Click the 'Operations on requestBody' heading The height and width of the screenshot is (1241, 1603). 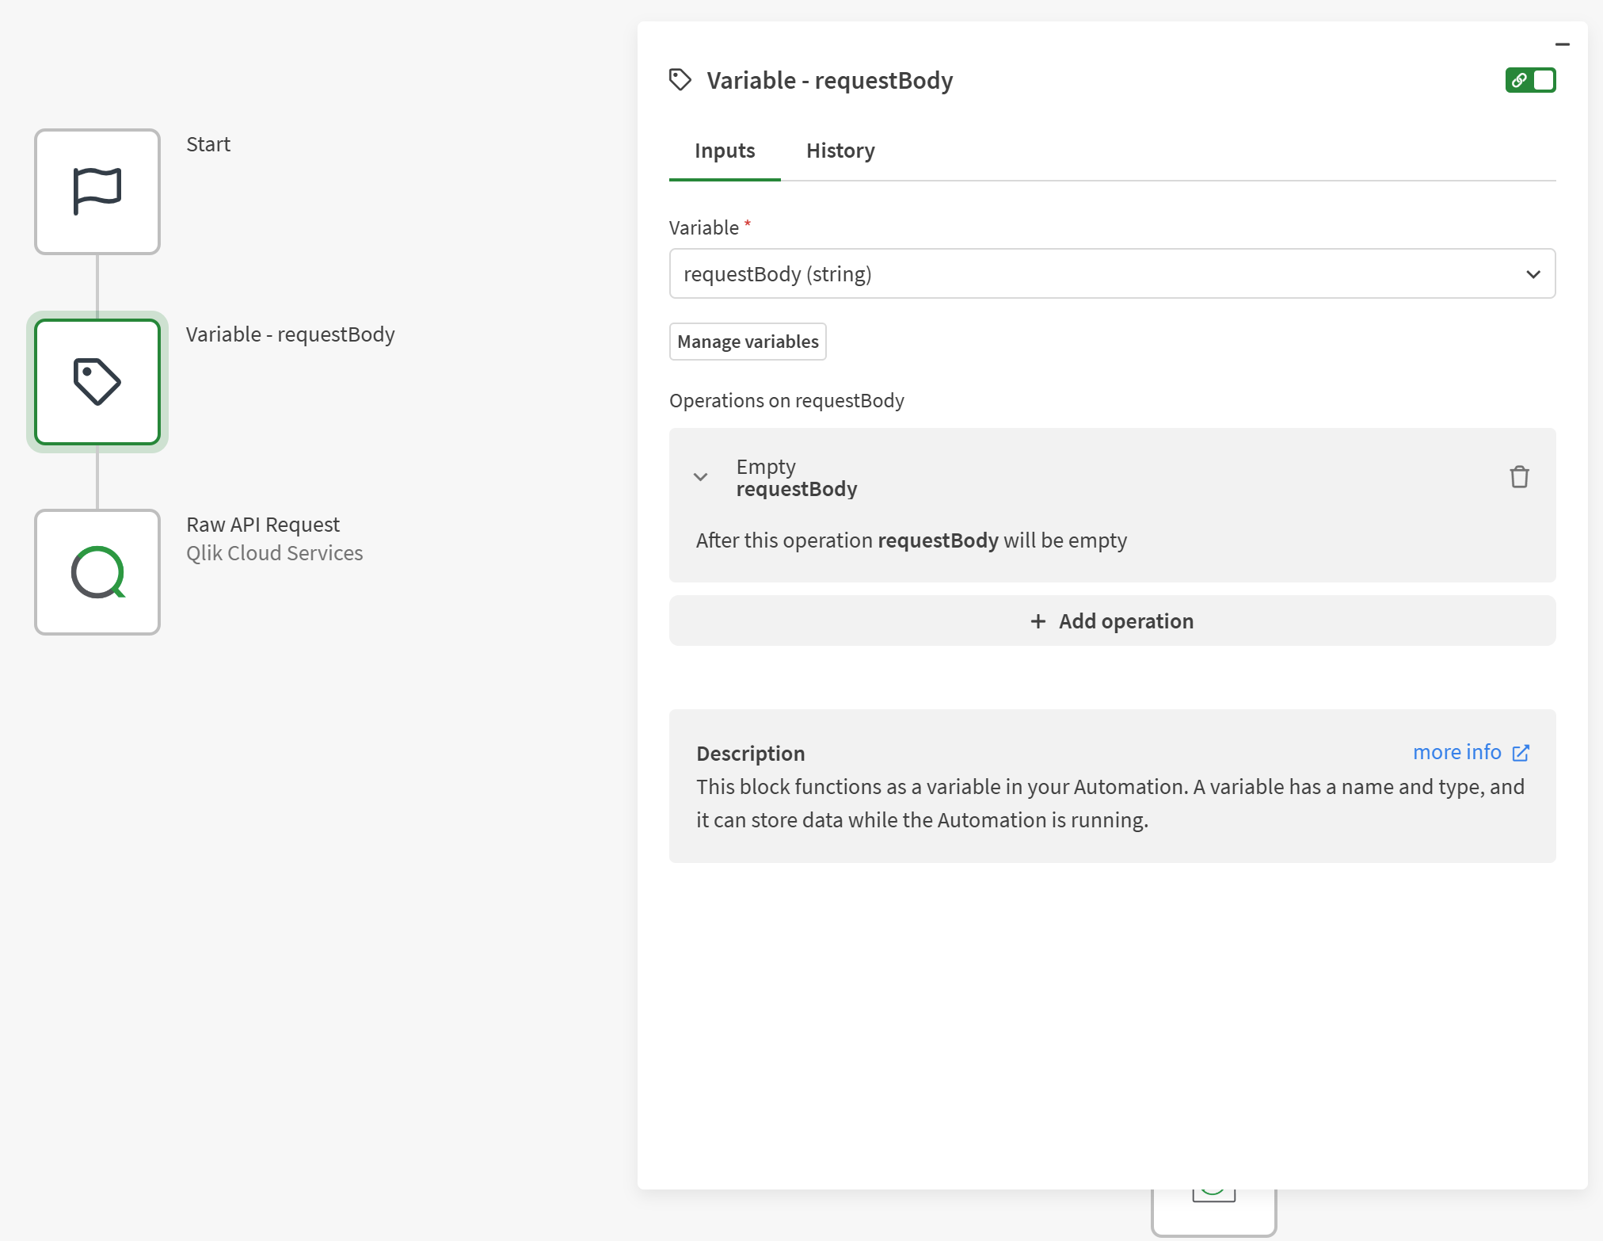(x=786, y=401)
